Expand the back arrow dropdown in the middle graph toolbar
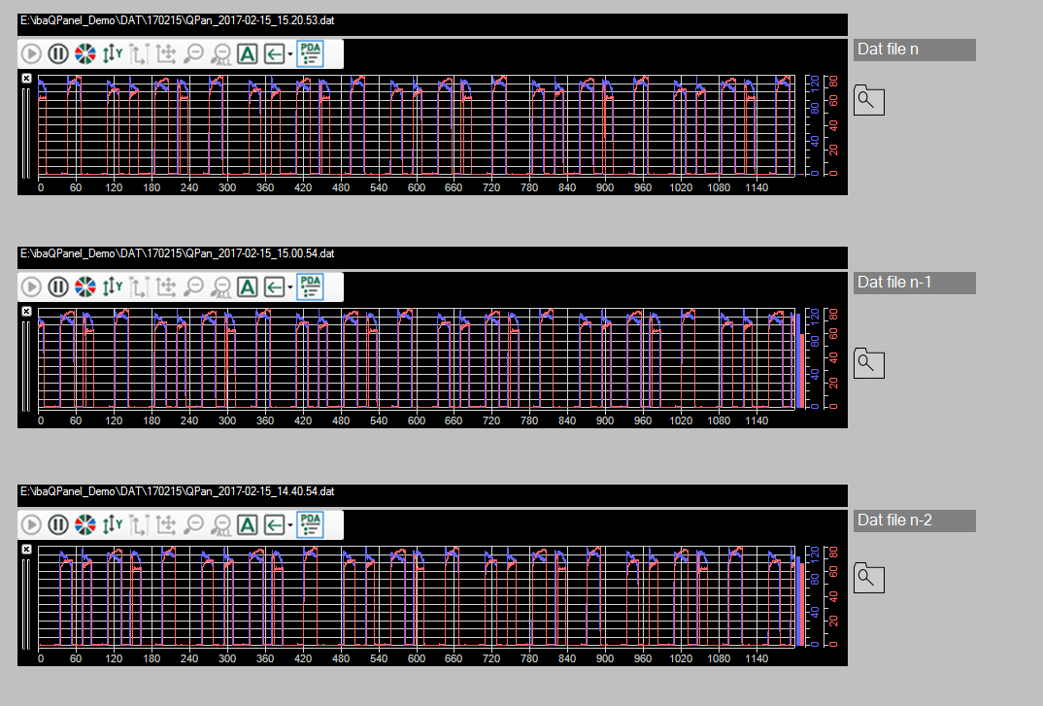1043x706 pixels. [289, 287]
